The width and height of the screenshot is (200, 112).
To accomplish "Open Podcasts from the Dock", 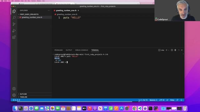I will click(95, 109).
